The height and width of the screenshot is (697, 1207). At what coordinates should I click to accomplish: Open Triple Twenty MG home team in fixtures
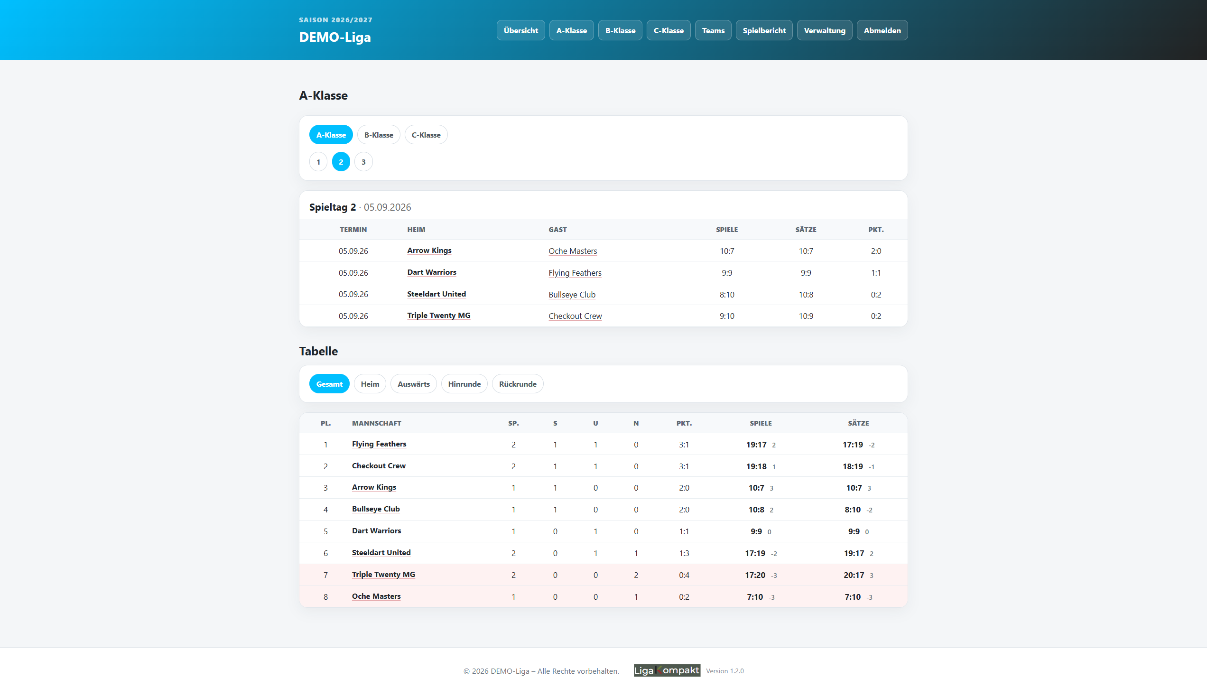[438, 316]
